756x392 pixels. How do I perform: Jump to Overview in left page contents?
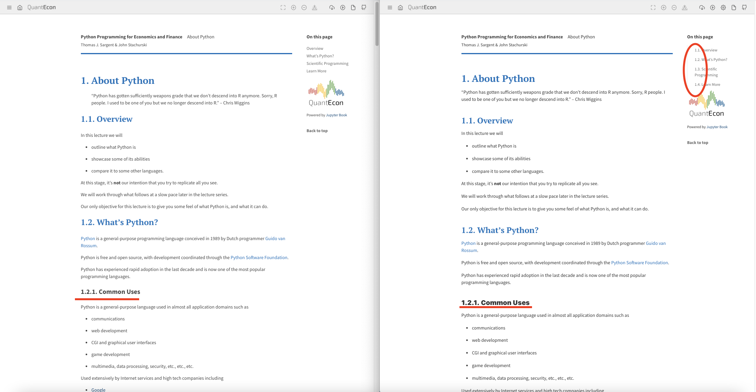[315, 49]
